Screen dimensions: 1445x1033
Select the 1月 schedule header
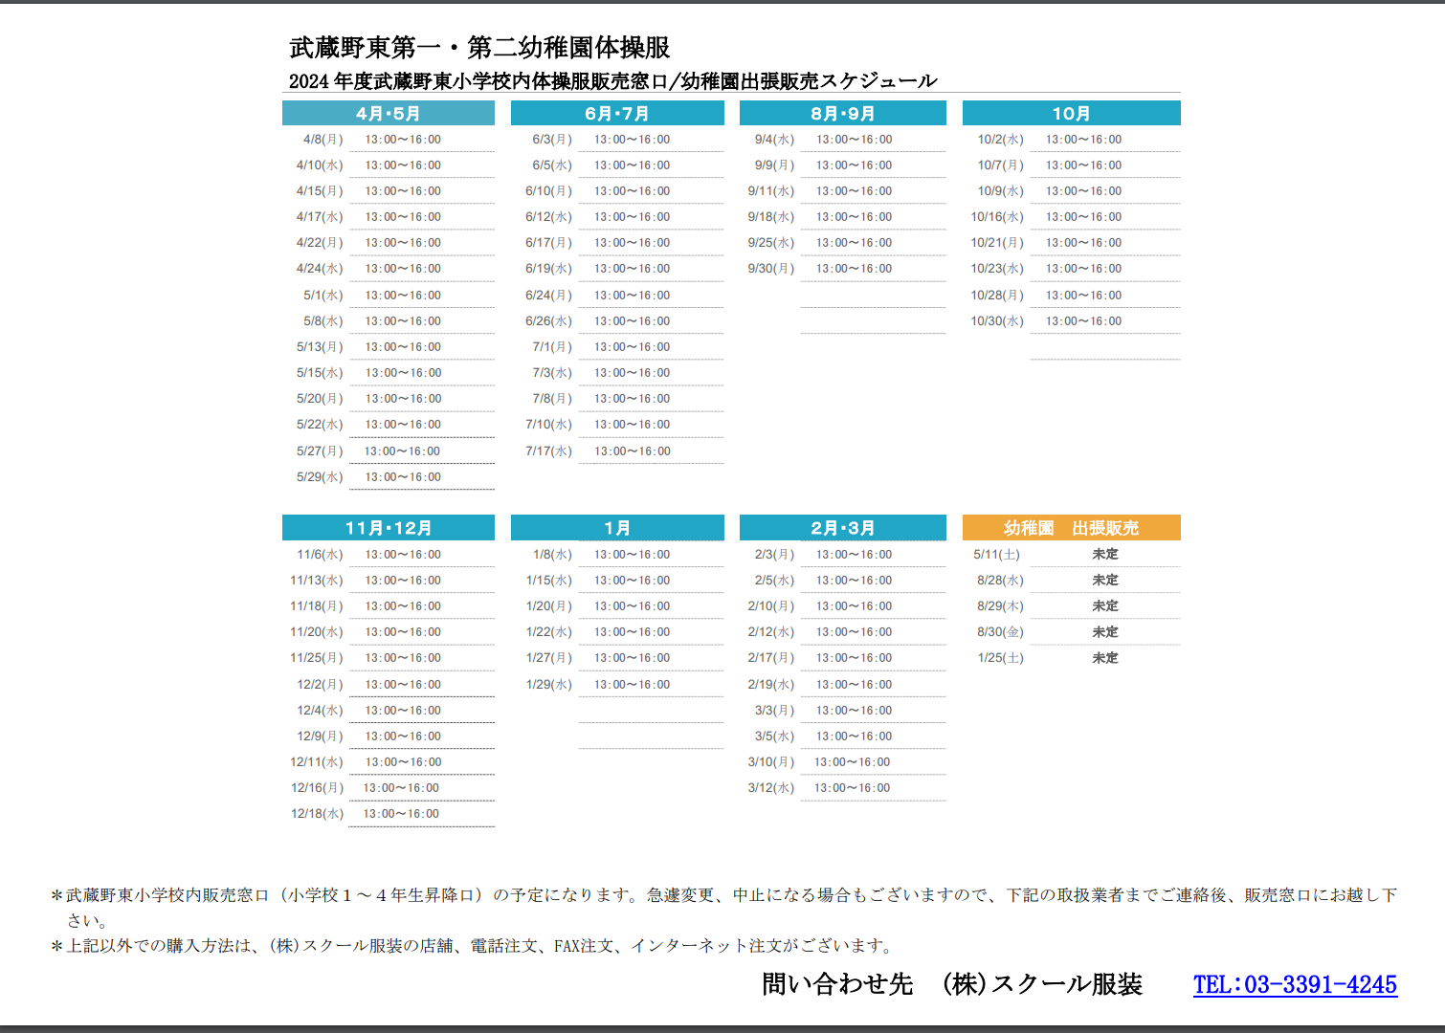pyautogui.click(x=617, y=528)
